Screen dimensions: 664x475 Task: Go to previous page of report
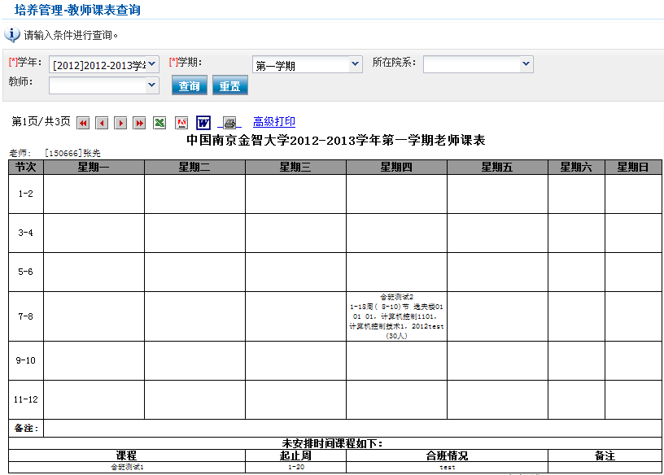[x=102, y=123]
